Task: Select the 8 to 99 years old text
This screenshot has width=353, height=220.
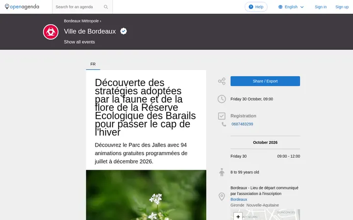Action: (245, 172)
